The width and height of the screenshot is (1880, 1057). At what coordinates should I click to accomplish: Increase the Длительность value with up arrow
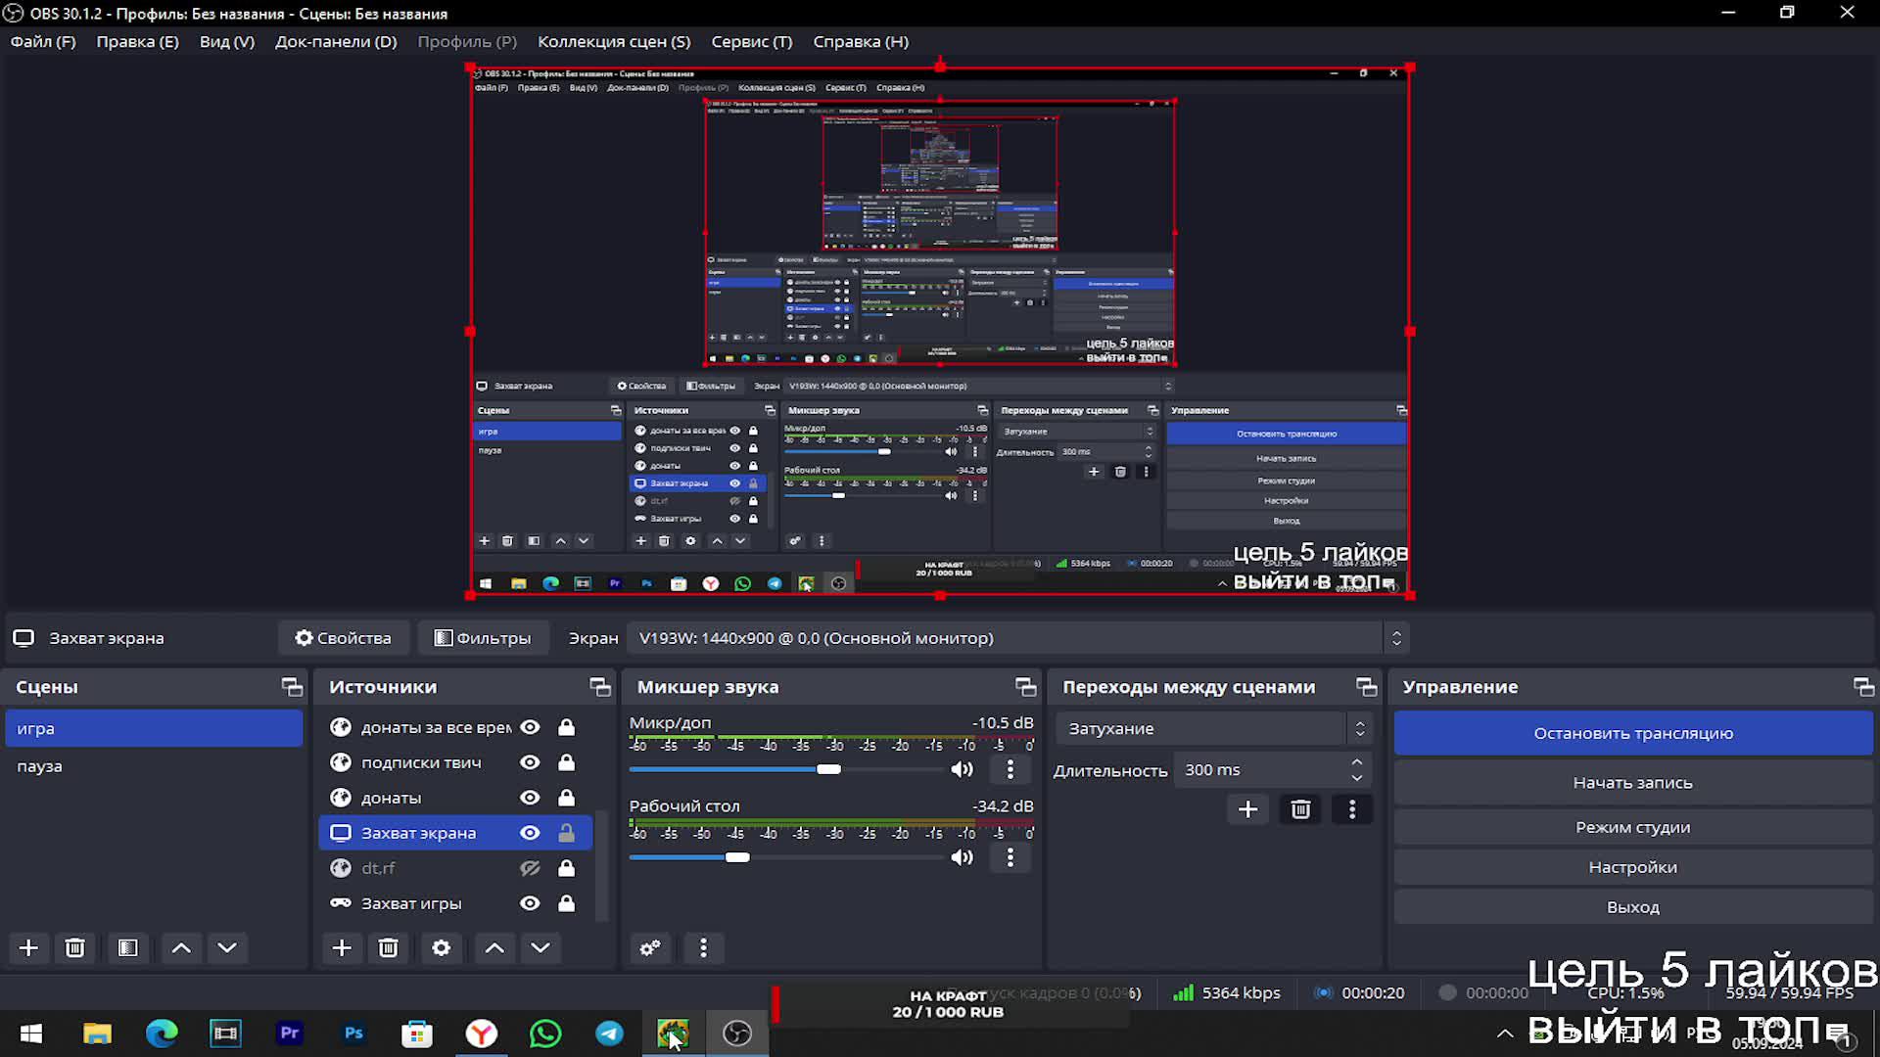click(1356, 762)
